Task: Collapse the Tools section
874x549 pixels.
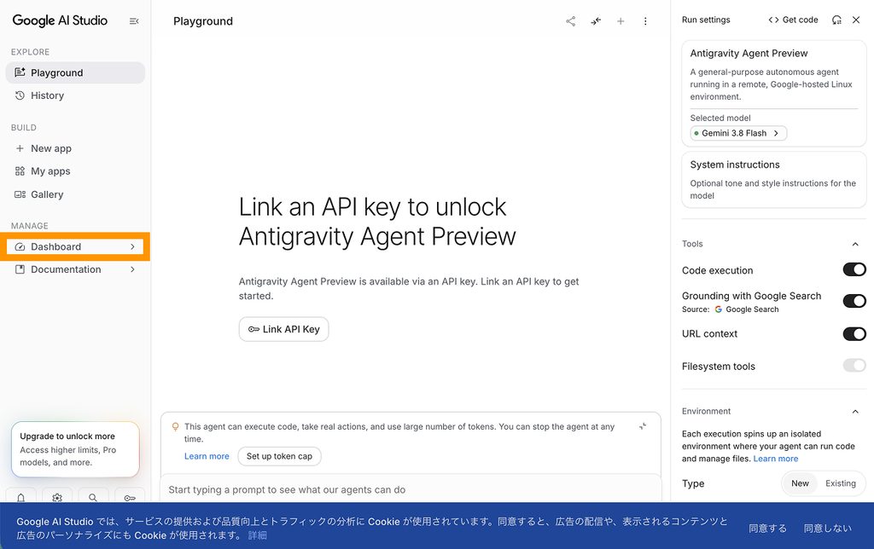Action: point(855,244)
